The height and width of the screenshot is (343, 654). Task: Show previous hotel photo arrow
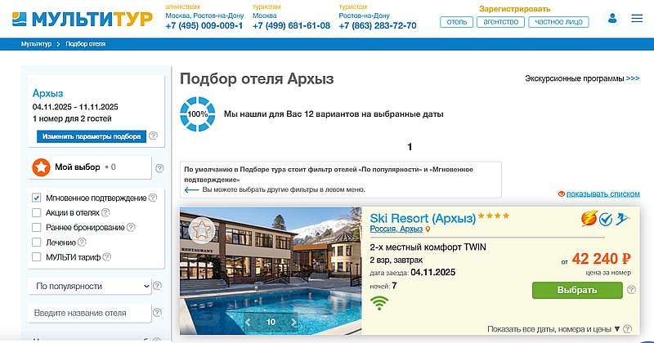pyautogui.click(x=248, y=322)
